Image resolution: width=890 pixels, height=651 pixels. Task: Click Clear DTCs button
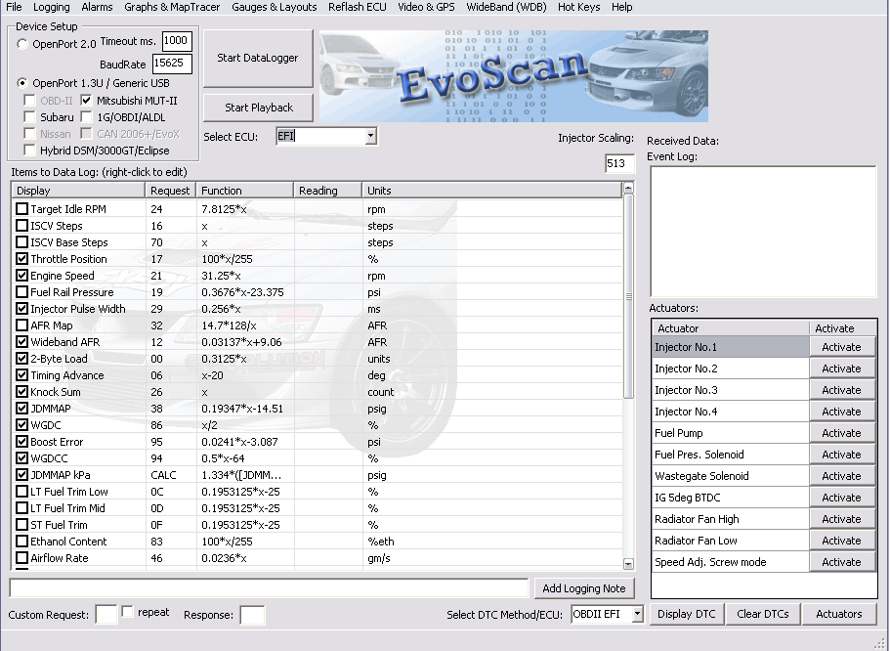click(x=763, y=614)
